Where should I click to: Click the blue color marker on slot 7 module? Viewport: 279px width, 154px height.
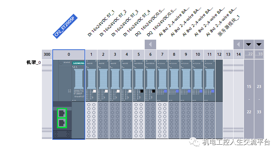165,91
